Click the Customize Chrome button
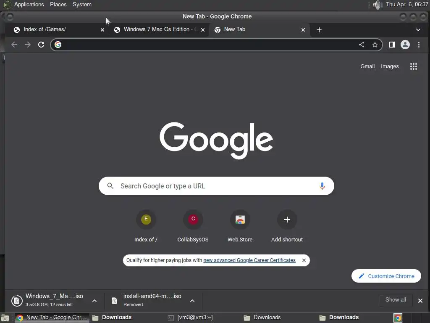The image size is (430, 323). click(386, 276)
